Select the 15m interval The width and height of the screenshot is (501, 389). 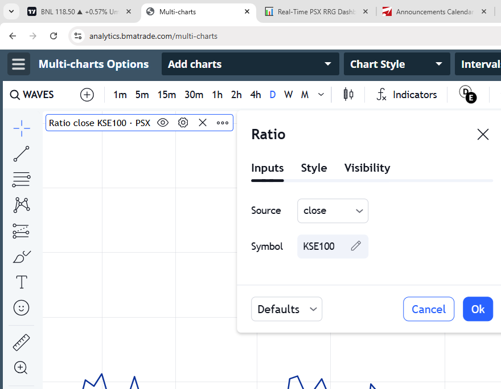click(x=166, y=95)
